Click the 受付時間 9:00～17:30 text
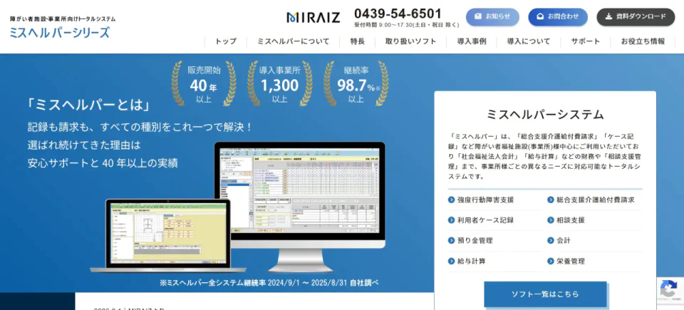The height and width of the screenshot is (310, 684). (407, 26)
